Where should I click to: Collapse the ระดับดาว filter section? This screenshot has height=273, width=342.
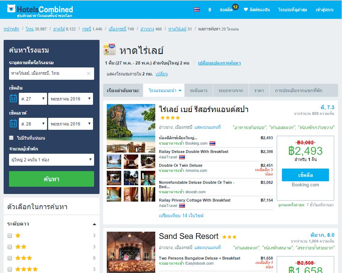[94, 224]
